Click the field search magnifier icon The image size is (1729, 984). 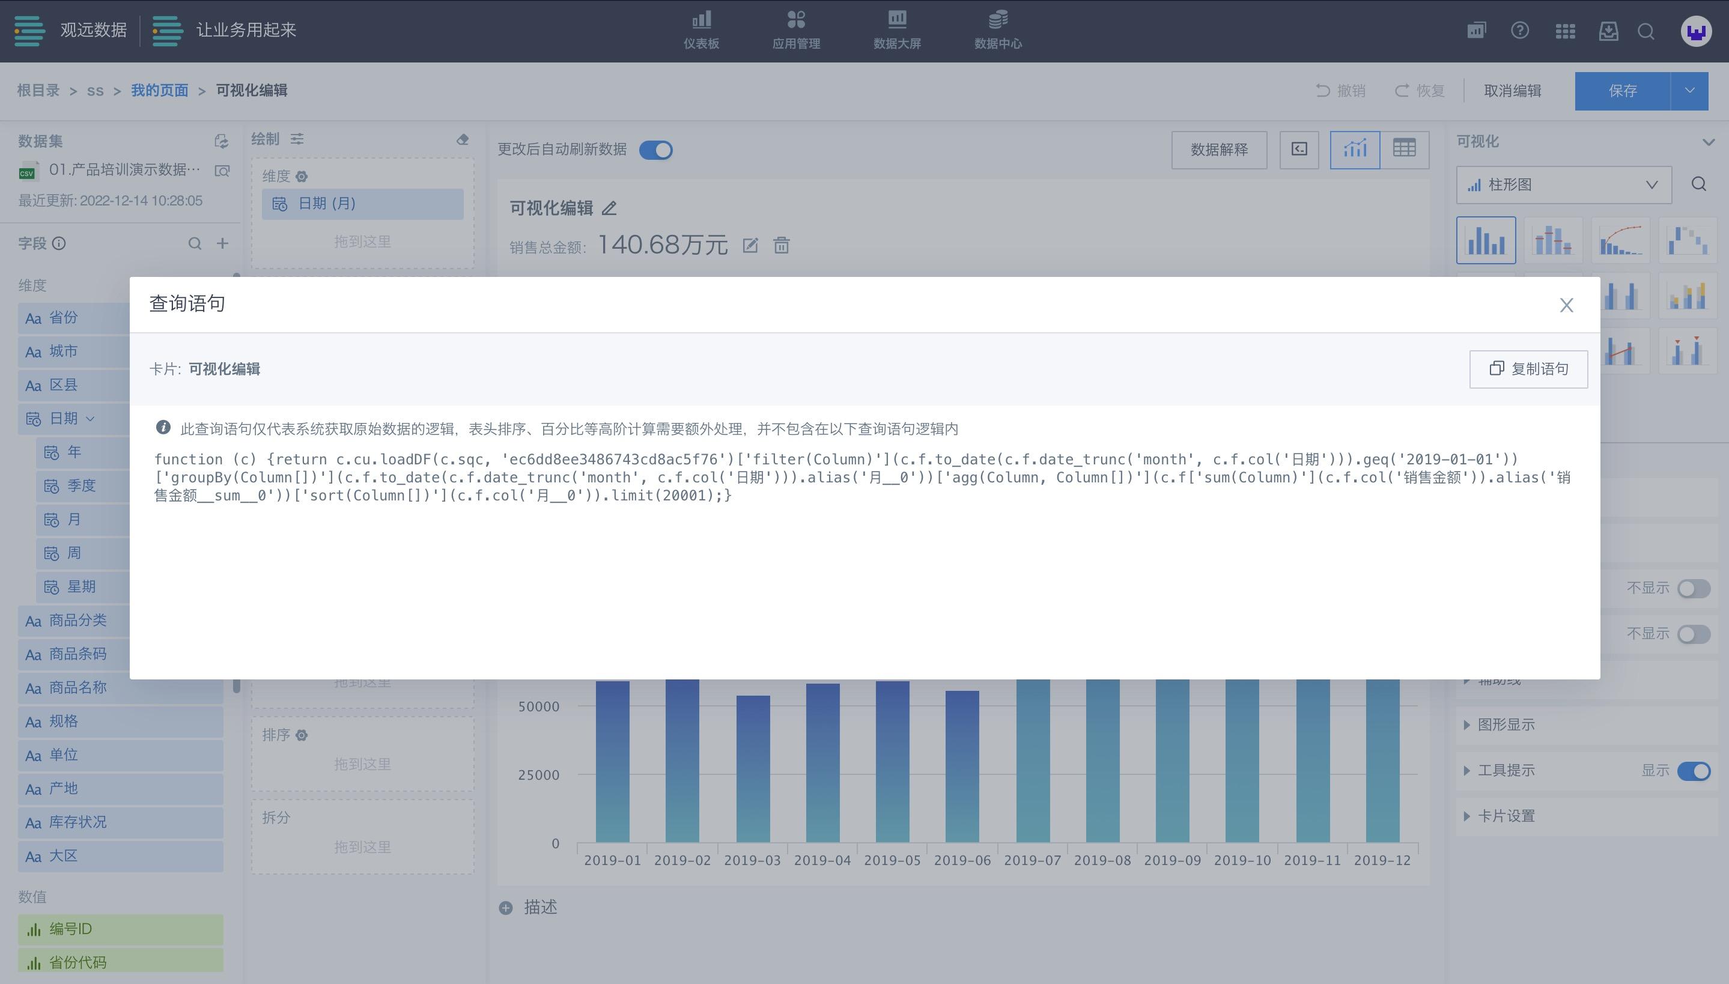coord(195,243)
